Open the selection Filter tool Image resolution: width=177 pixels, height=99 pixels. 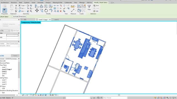click(x=89, y=8)
